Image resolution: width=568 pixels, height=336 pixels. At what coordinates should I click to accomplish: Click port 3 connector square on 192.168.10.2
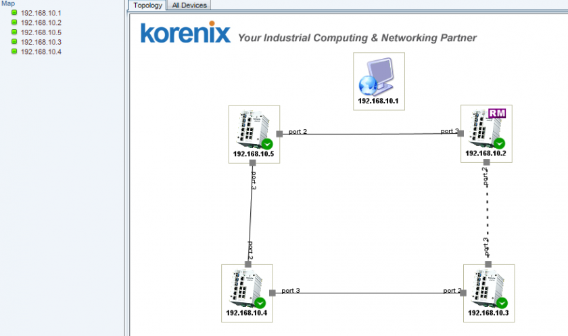pyautogui.click(x=460, y=133)
